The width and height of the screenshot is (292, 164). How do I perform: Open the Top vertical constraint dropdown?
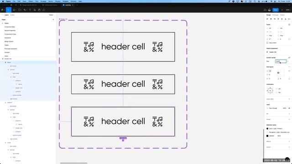[279, 92]
